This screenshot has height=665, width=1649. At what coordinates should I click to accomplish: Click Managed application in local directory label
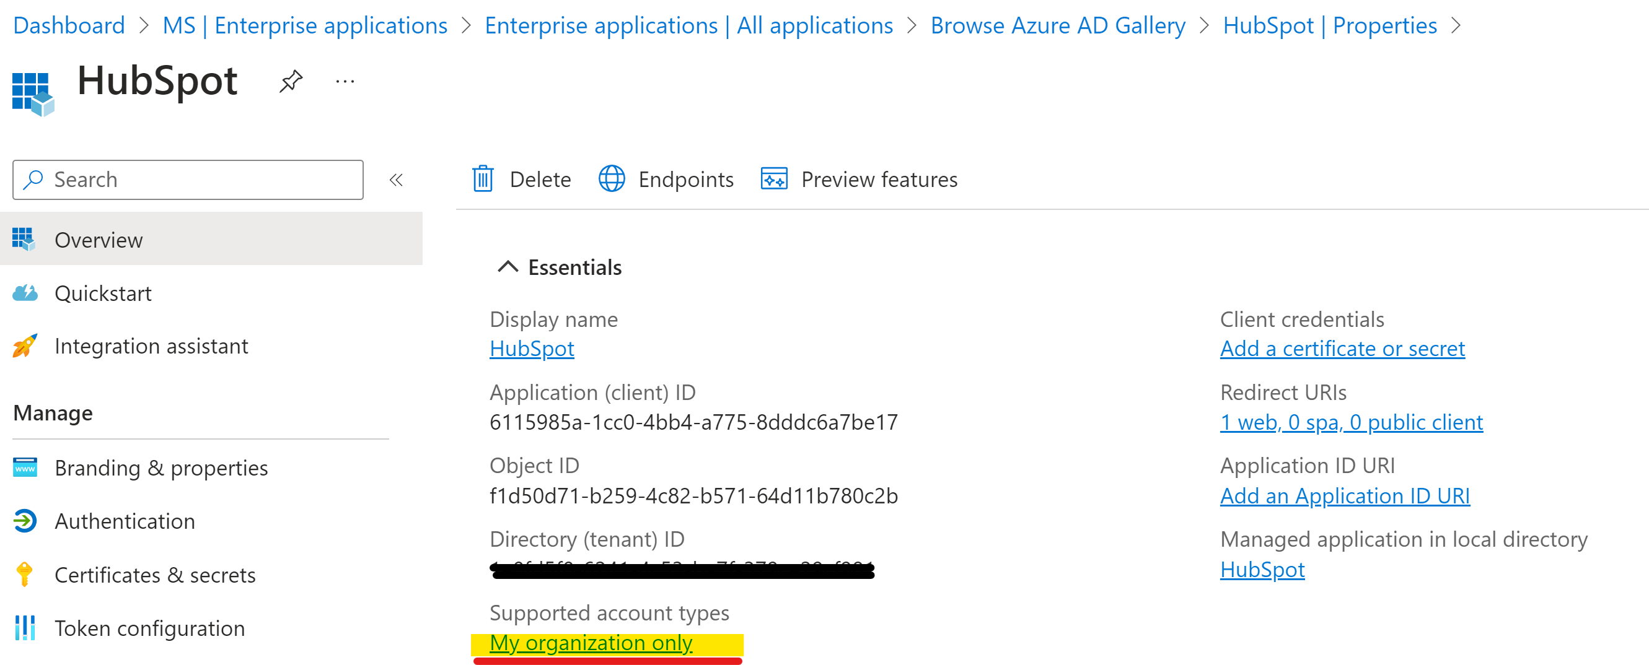(1403, 539)
